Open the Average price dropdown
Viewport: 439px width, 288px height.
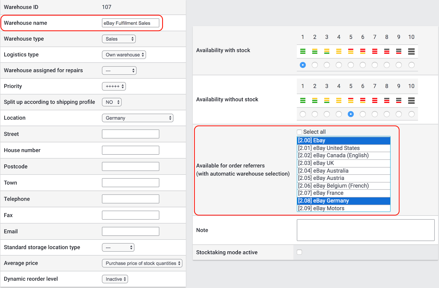tap(142, 263)
